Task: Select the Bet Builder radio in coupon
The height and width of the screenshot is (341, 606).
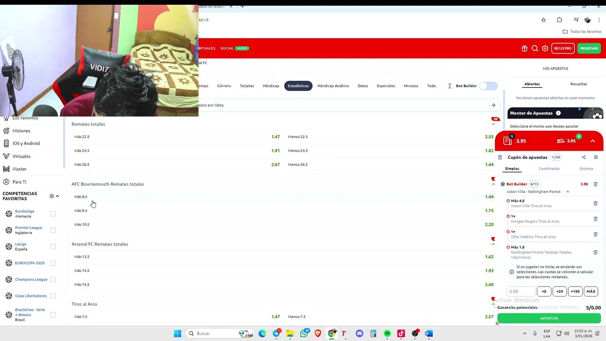Action: (x=503, y=184)
